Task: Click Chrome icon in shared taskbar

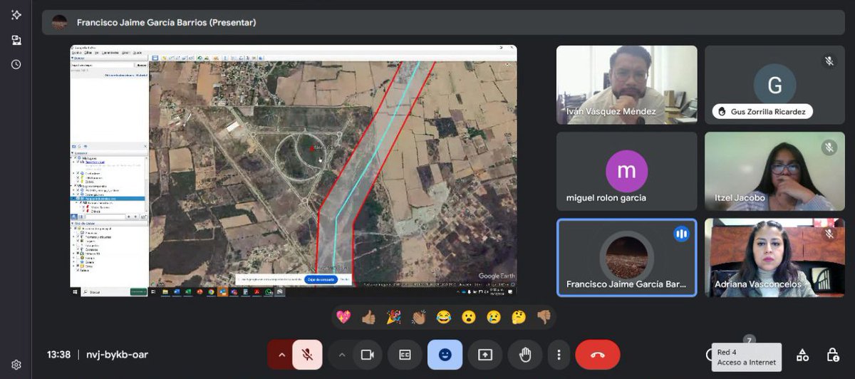Action: tap(210, 292)
